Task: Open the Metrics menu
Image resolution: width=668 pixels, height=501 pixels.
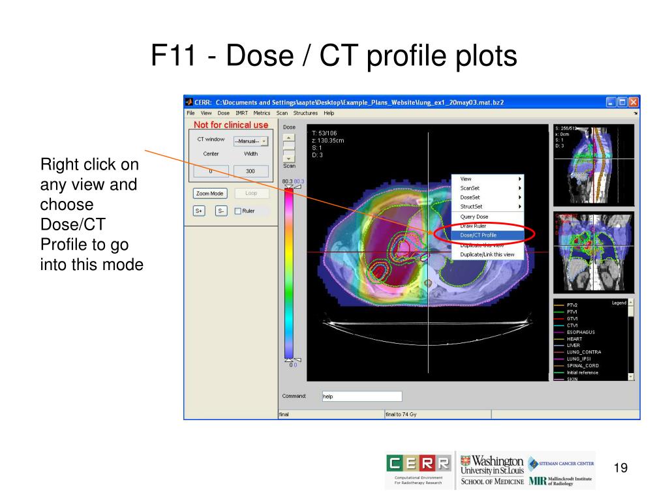Action: [262, 114]
